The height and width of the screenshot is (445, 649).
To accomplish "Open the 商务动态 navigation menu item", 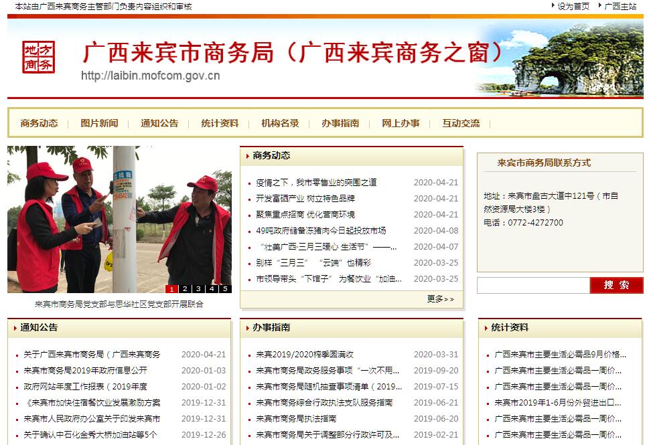I will [39, 123].
